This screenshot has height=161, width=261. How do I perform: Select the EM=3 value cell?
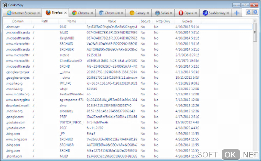[x=91, y=134]
